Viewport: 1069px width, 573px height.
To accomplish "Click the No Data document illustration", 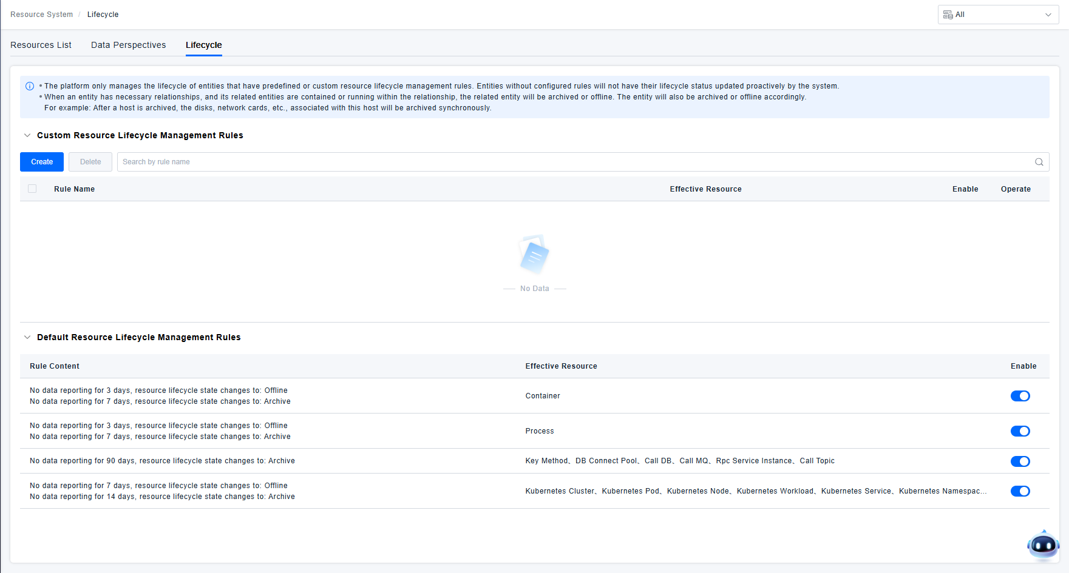I will click(534, 255).
